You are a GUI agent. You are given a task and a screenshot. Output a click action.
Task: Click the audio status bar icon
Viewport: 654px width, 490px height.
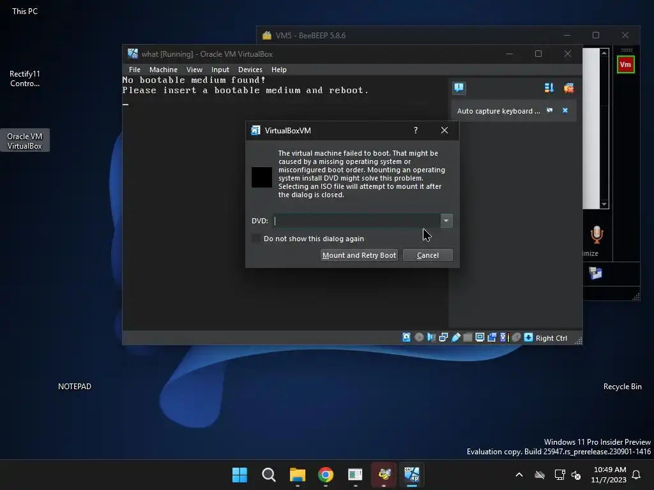click(431, 338)
